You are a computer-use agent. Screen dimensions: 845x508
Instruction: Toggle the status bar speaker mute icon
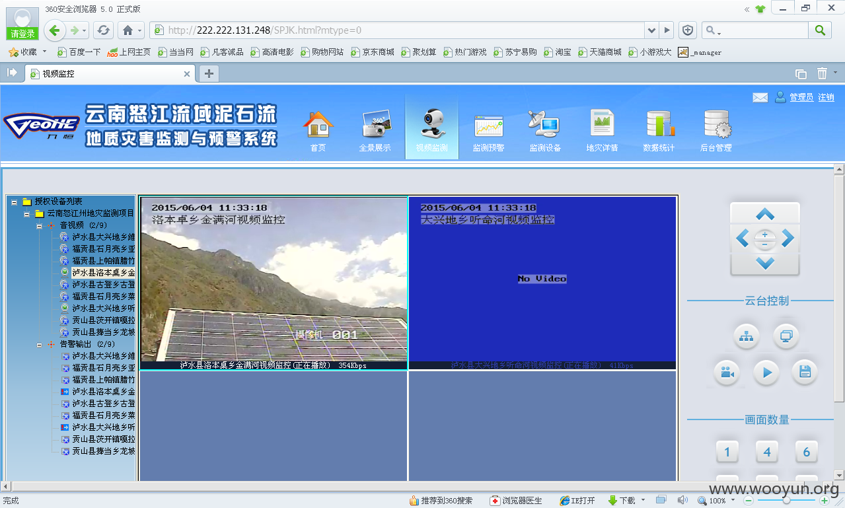pos(682,501)
